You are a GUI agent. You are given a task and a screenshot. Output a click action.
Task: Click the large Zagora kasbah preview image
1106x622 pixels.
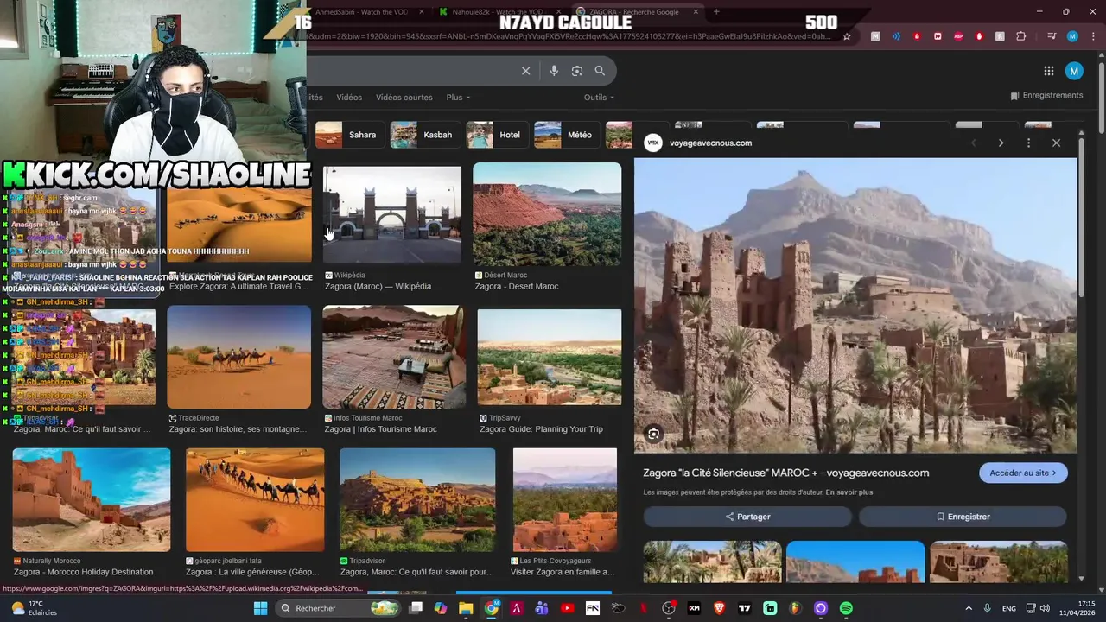(x=855, y=305)
